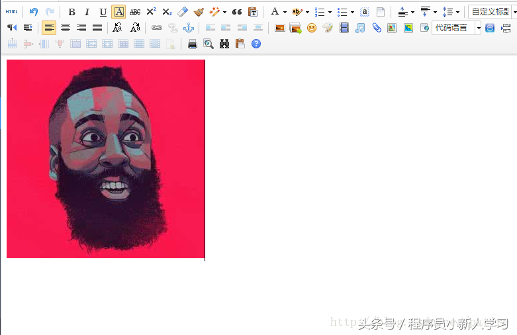The height and width of the screenshot is (335, 517).
Task: Click the select all icon
Action: [x=364, y=12]
